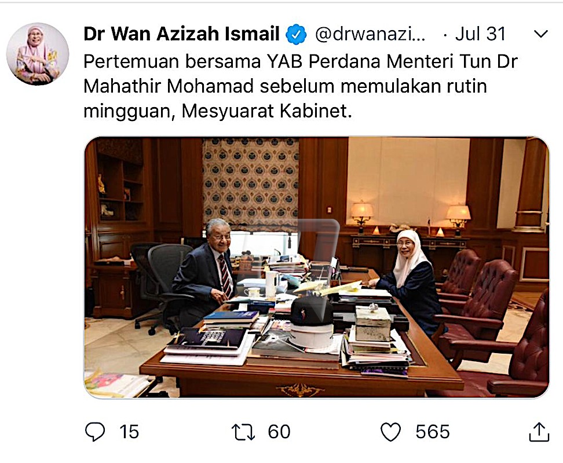563x463 pixels.
Task: View the 565 likes count
Action: (433, 432)
